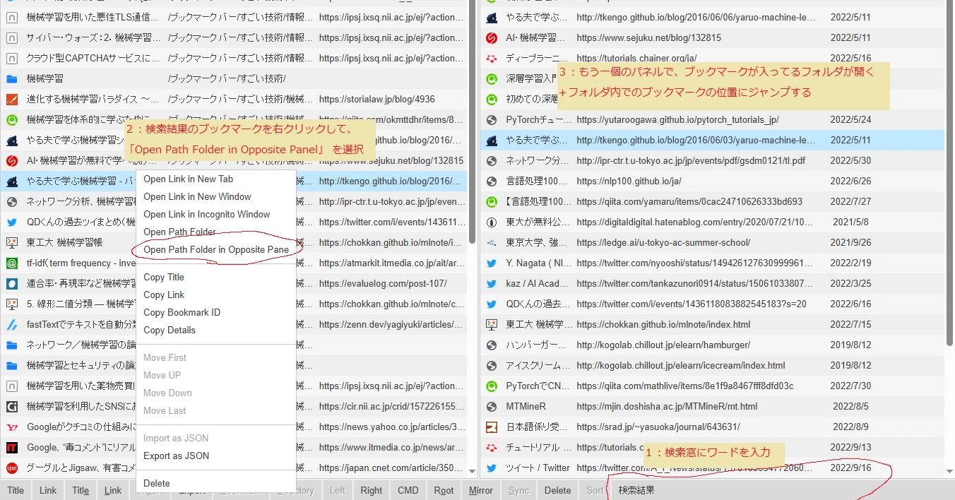Screen dimensions: 955x500
Task: Click the folder icon of the 機械学習 row
Action: 11,78
